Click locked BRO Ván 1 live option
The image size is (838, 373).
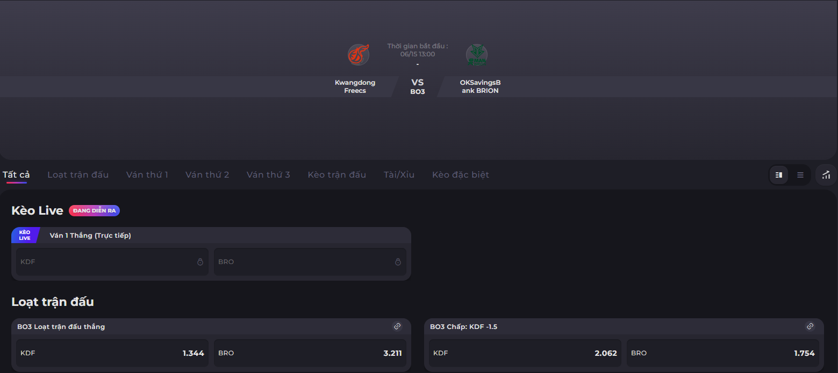[310, 262]
